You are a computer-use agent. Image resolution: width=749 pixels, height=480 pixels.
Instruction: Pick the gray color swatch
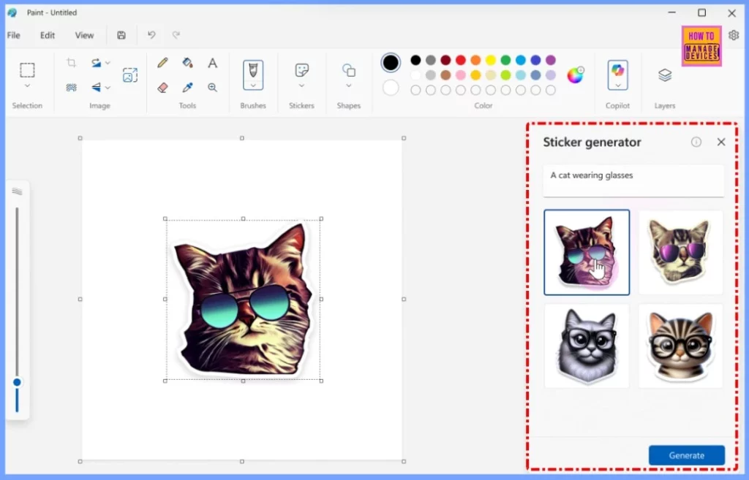[x=430, y=60]
